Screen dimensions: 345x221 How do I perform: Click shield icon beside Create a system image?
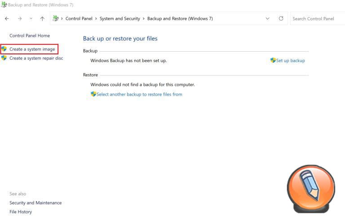(x=4, y=49)
